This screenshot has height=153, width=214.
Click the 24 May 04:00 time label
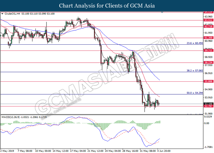113,151
